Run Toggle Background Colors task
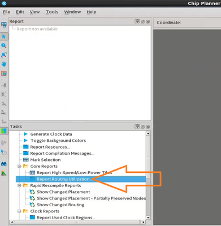 (x=58, y=141)
